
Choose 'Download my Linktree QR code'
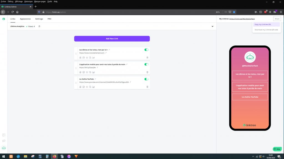tap(267, 30)
